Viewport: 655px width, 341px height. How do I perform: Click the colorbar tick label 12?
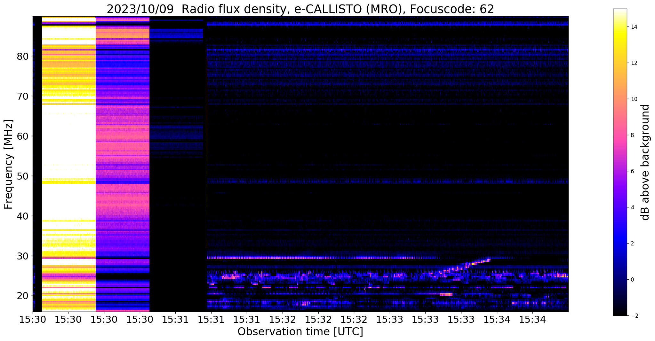tap(634, 63)
